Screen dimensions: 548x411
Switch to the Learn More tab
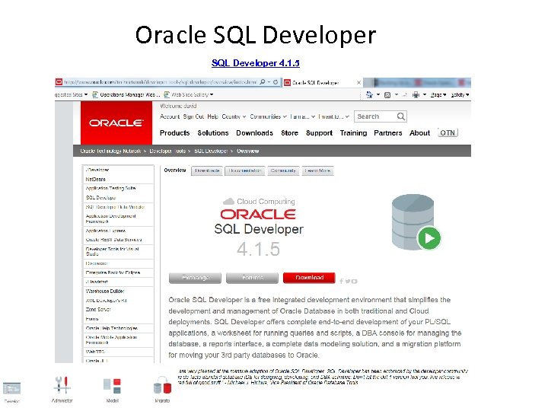[317, 171]
